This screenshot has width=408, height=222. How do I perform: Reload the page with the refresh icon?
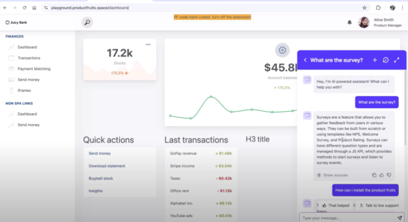point(24,8)
